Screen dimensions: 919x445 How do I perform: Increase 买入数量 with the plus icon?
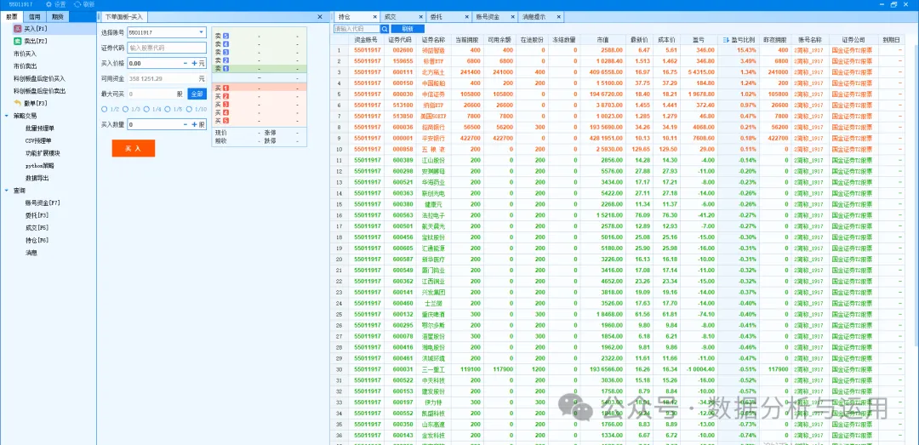194,124
